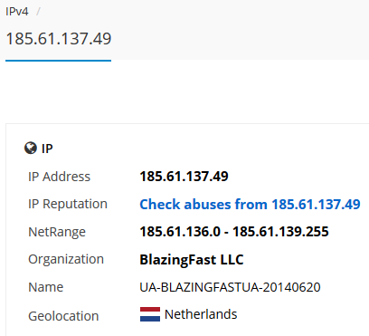Click the IP address portion of abuses link
This screenshot has height=336, width=369.
[x=316, y=204]
